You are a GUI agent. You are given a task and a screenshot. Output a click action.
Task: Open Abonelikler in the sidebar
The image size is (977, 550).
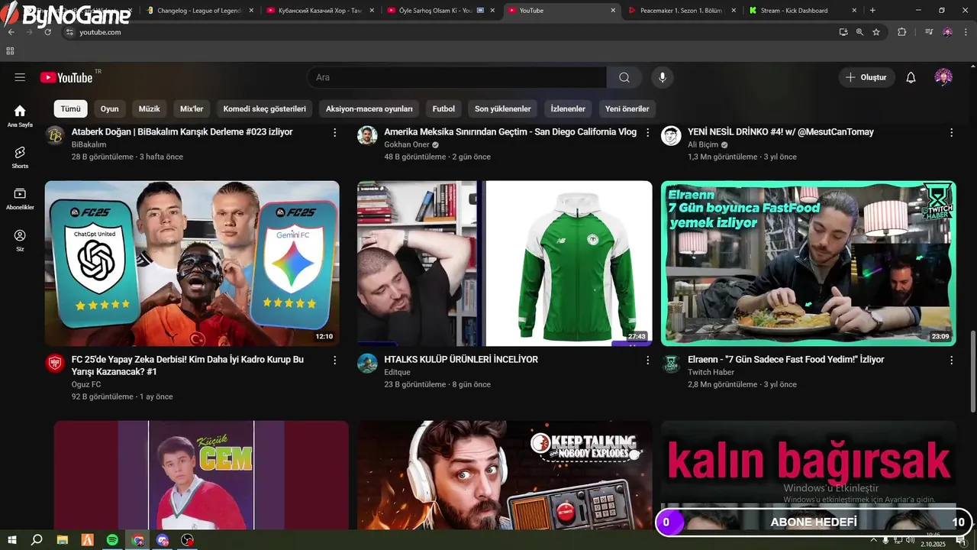point(20,199)
